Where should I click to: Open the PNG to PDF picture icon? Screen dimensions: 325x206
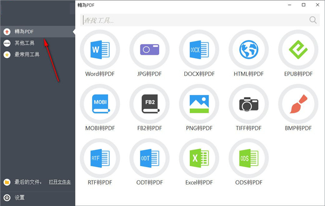[199, 104]
